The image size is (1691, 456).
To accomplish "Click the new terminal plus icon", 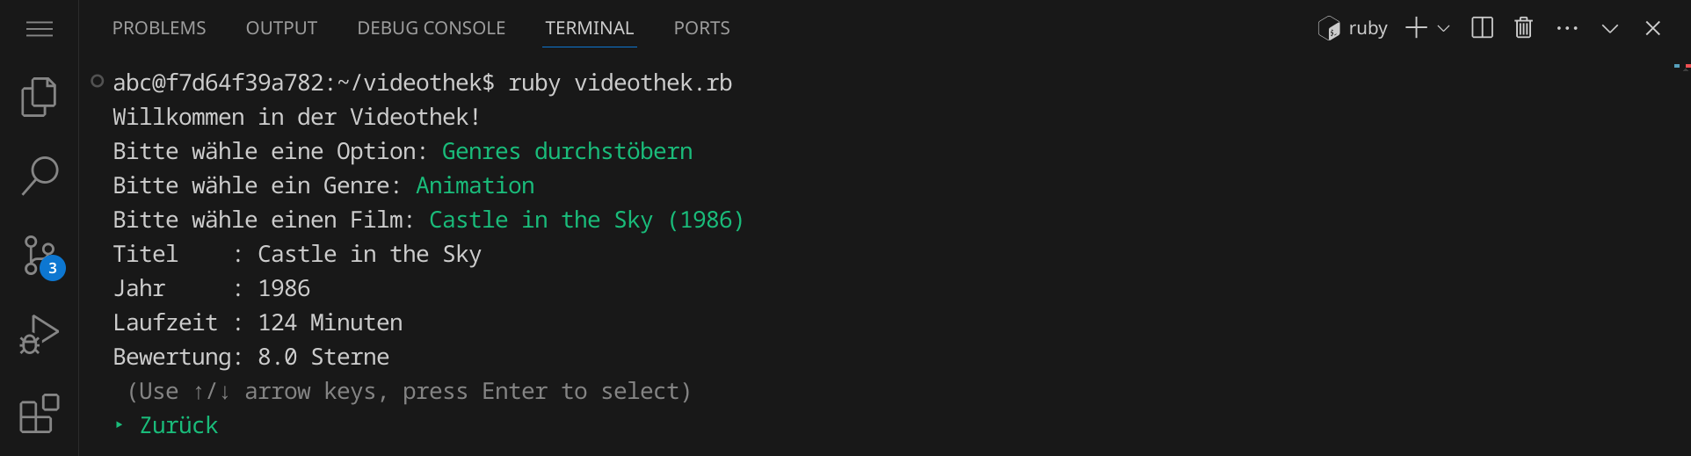I will click(1416, 28).
